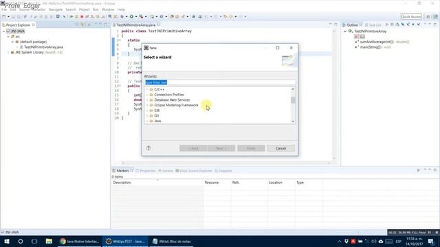The height and width of the screenshot is (247, 440).
Task: Click the red Terminate toolbar icon
Action: [82, 16]
